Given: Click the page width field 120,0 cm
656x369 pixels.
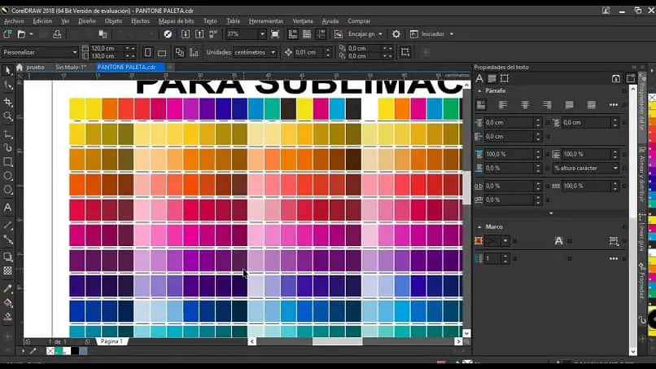Looking at the screenshot, I should coord(104,48).
